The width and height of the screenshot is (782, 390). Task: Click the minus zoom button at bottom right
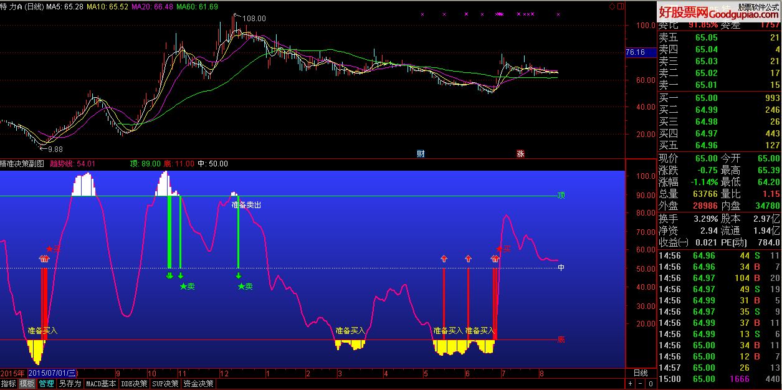[x=640, y=384]
